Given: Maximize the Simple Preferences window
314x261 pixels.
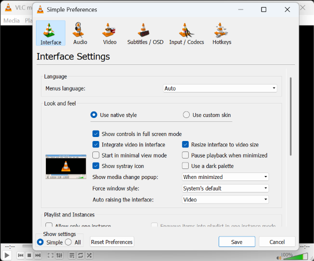Looking at the screenshot, I should pyautogui.click(x=264, y=9).
